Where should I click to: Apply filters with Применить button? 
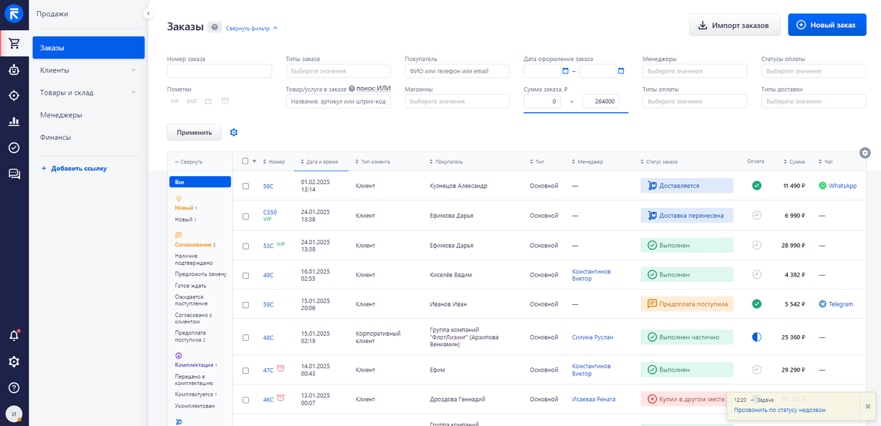pyautogui.click(x=194, y=133)
